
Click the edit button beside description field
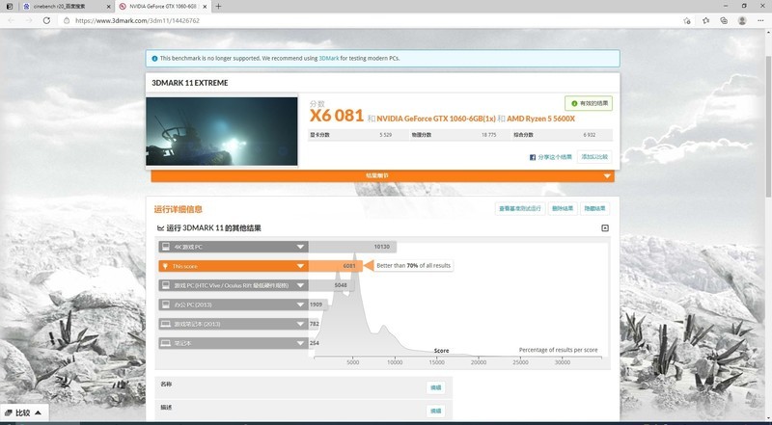pyautogui.click(x=436, y=411)
